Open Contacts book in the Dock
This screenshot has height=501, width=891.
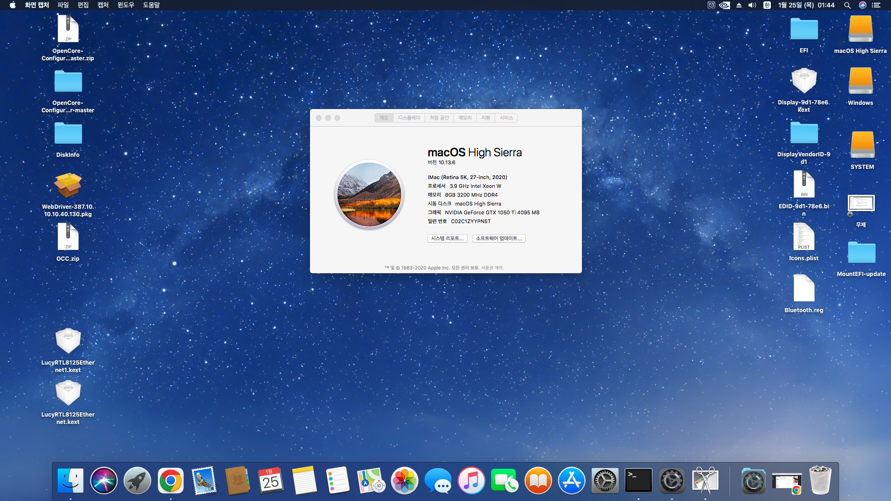point(238,481)
